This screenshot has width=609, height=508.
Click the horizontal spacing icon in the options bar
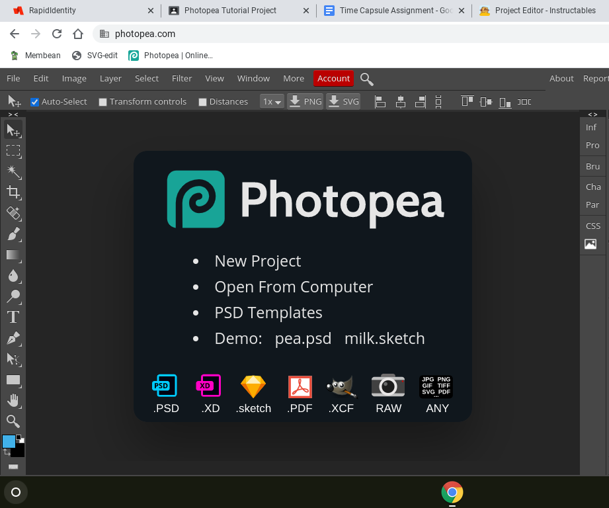[524, 102]
